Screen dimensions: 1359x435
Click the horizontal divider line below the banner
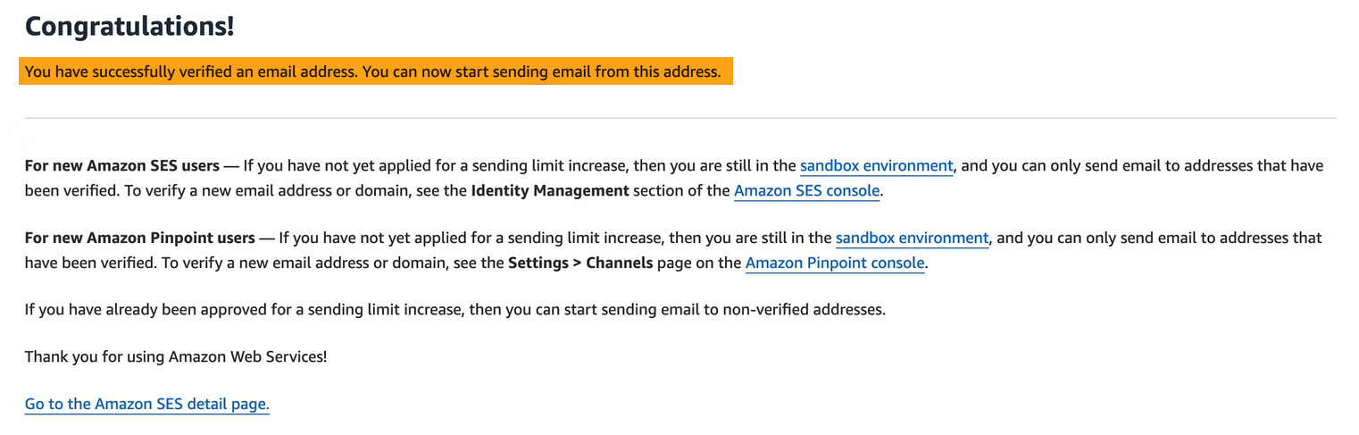(x=679, y=118)
